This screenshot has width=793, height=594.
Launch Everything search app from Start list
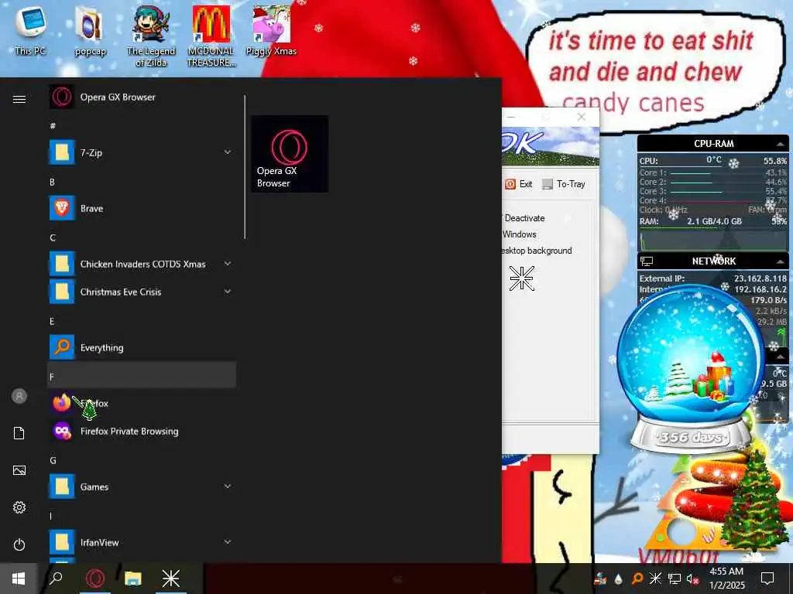coord(142,347)
